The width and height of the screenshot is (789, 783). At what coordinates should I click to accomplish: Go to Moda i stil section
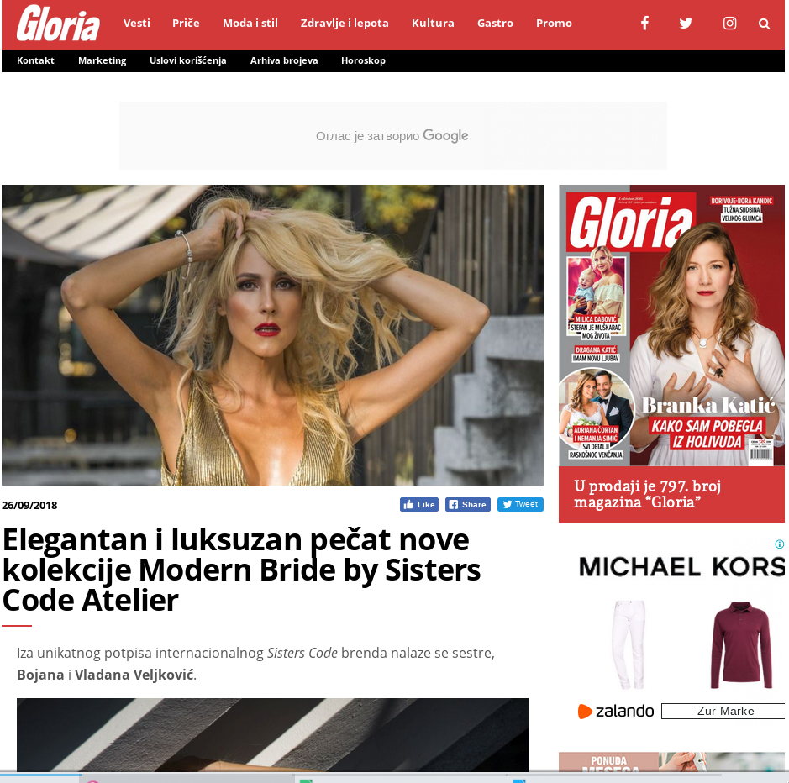point(250,24)
